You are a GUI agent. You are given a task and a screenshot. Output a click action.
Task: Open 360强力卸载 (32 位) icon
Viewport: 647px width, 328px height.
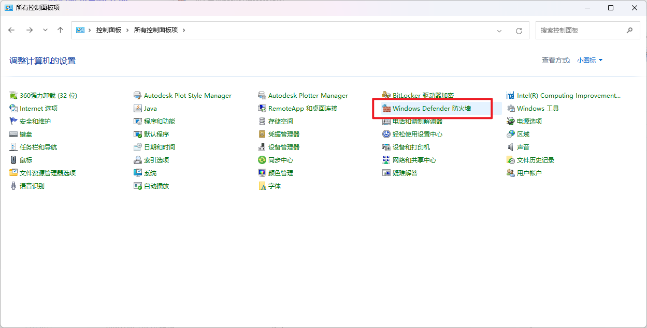[x=13, y=95]
